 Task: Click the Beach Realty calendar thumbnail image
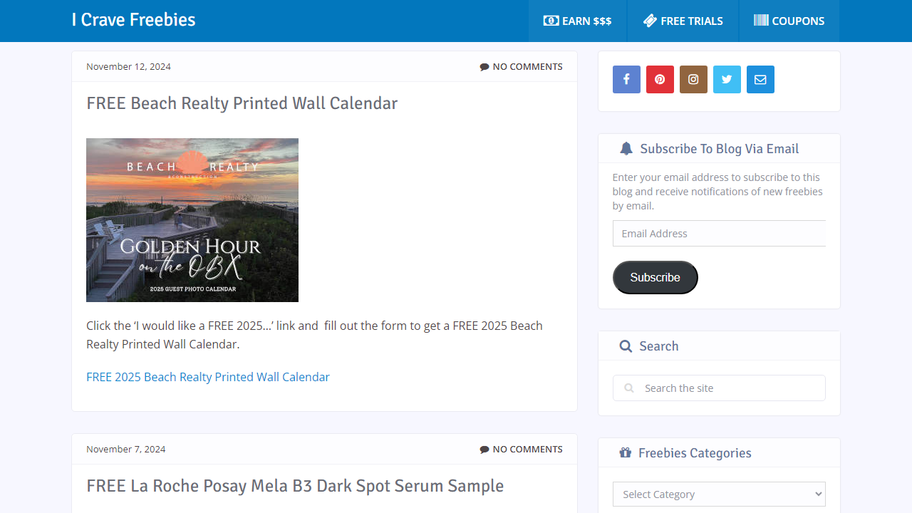click(x=192, y=220)
